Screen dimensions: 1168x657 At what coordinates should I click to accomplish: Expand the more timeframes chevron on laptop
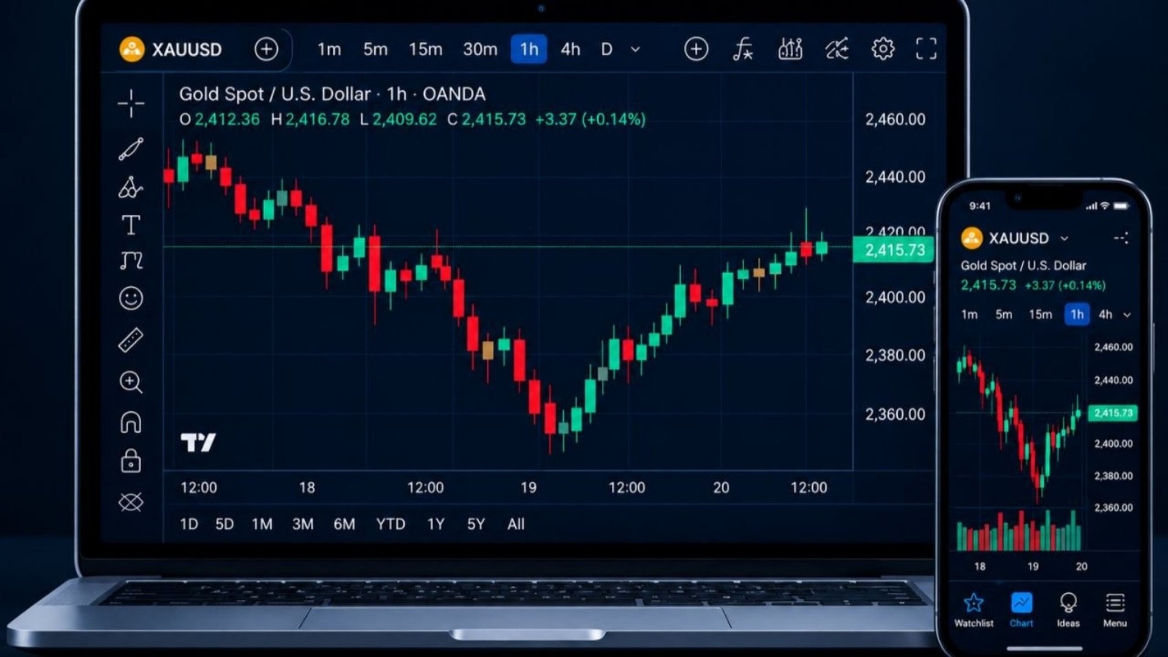635,49
